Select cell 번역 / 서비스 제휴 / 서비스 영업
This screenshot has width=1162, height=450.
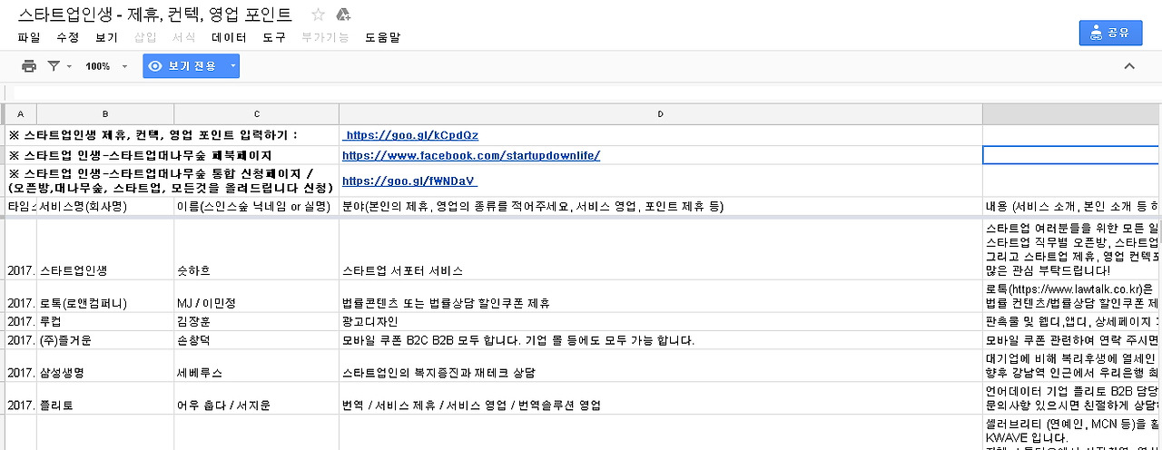point(661,398)
